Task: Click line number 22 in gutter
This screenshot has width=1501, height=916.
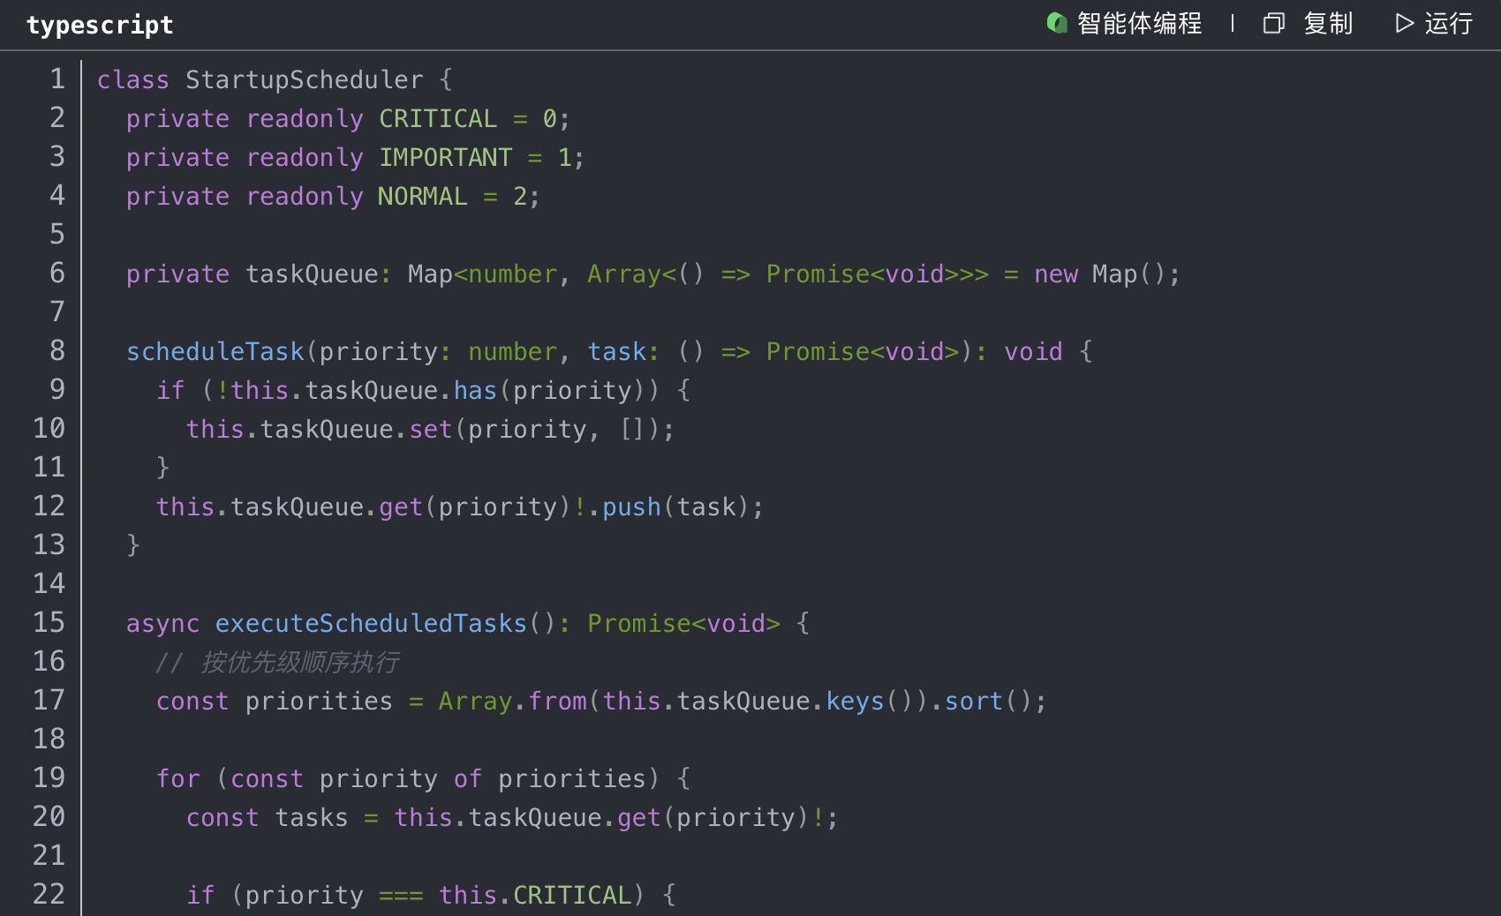Action: [49, 895]
